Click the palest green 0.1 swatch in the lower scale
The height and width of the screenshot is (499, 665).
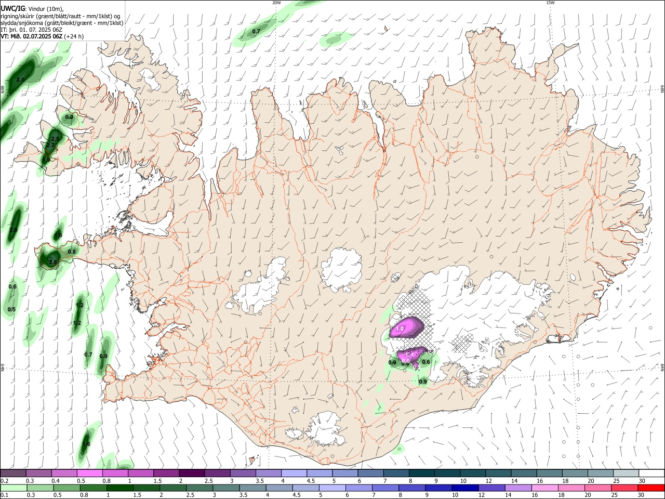pos(14,488)
